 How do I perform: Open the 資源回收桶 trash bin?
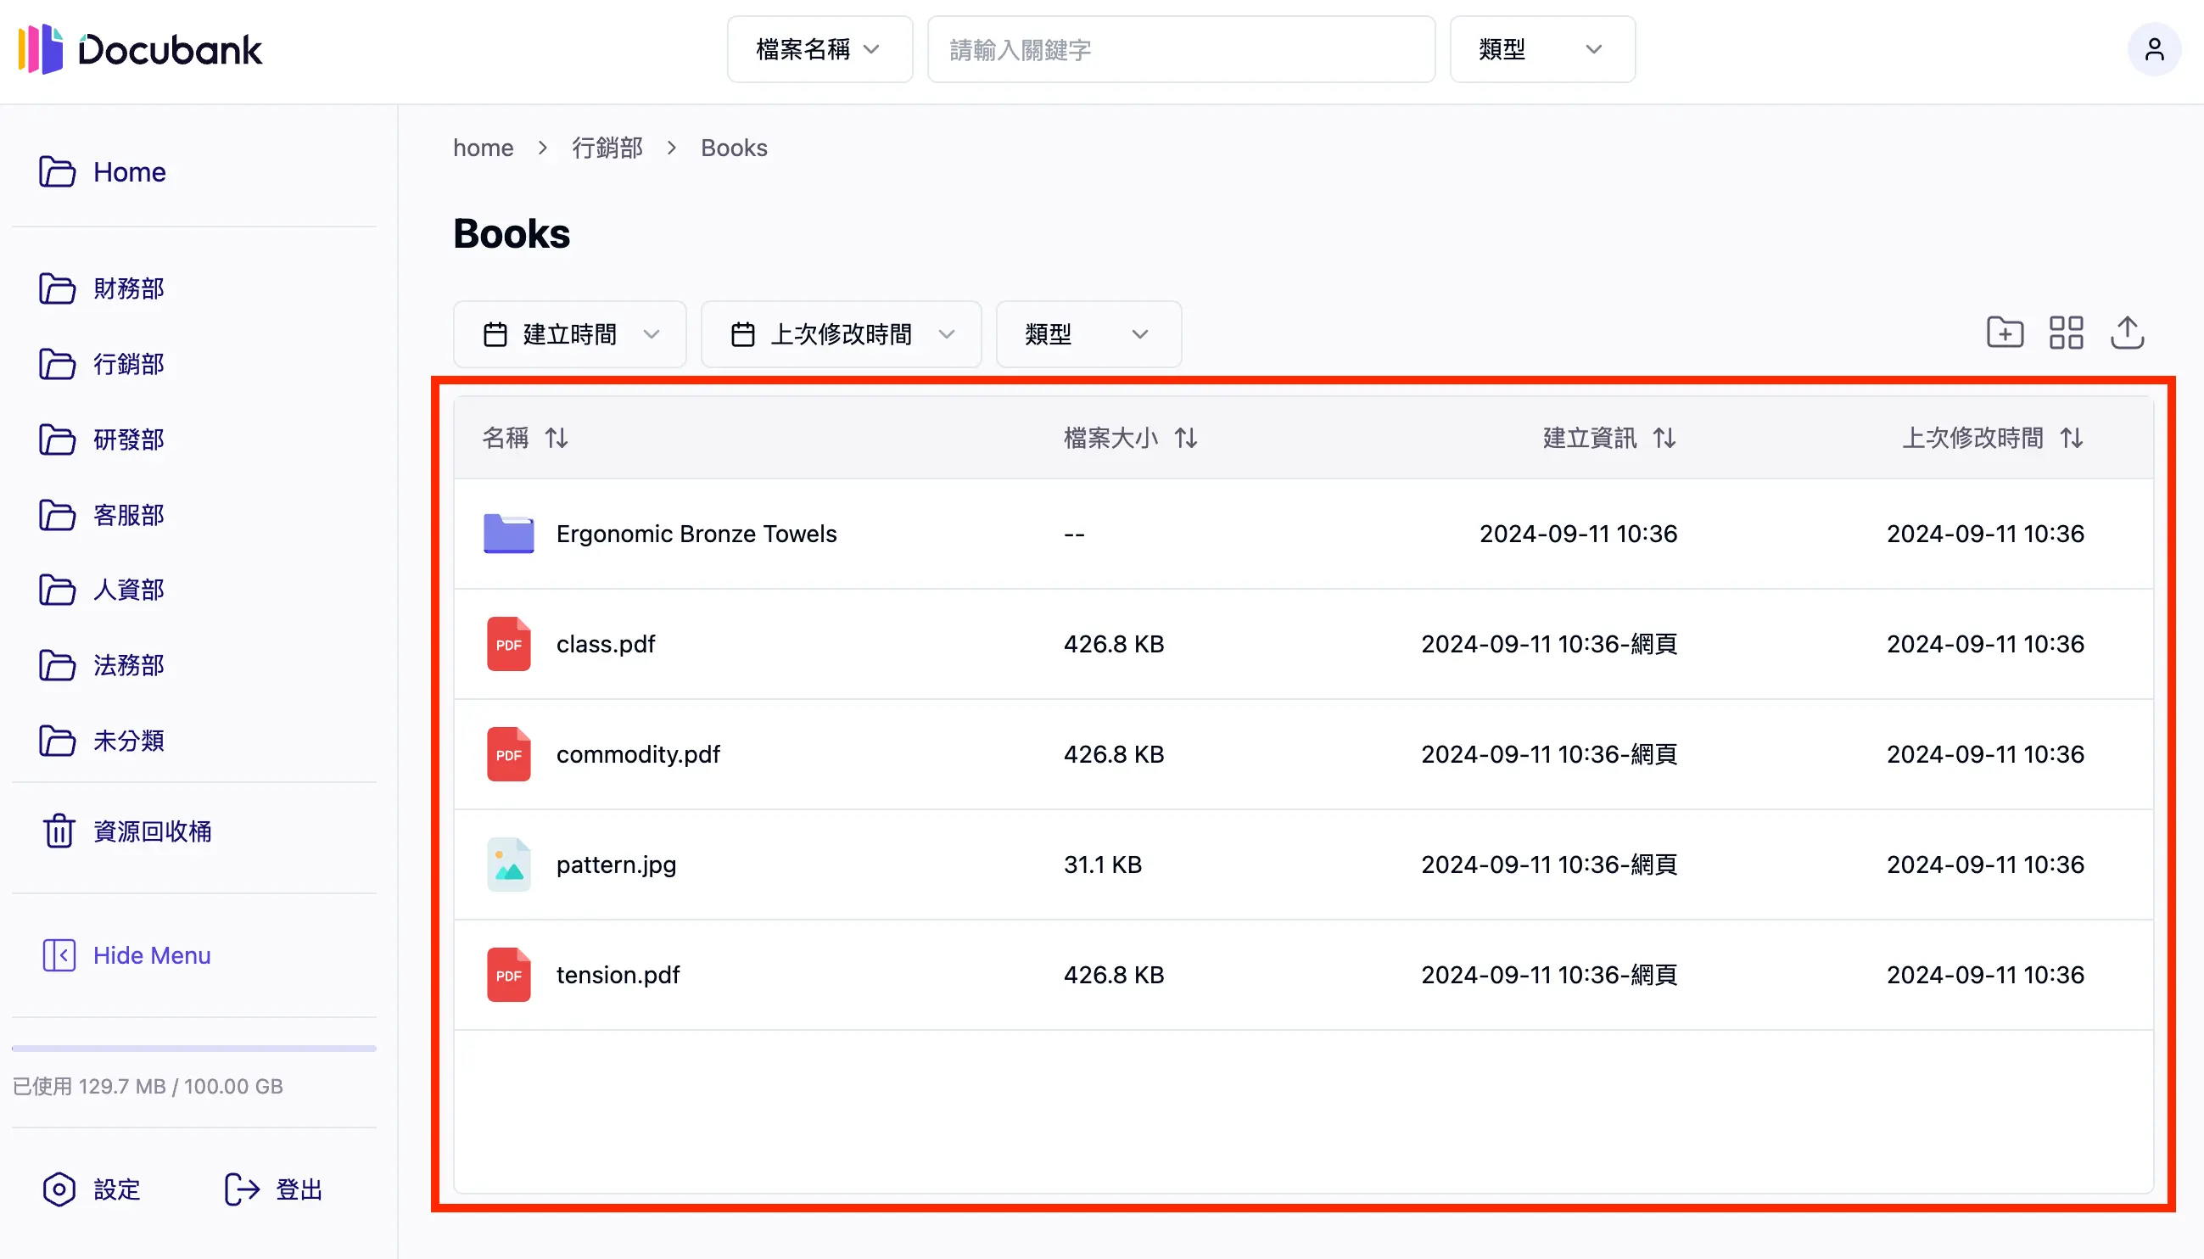point(152,830)
